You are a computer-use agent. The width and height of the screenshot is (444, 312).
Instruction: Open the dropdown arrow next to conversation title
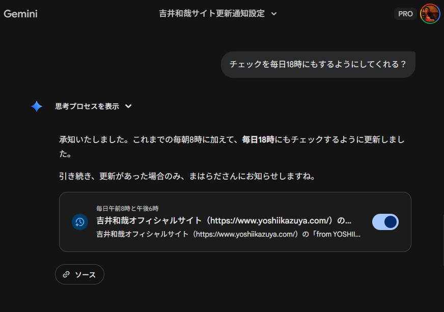274,14
